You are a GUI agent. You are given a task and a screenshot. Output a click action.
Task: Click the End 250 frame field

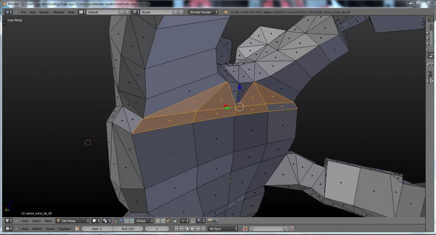point(128,229)
